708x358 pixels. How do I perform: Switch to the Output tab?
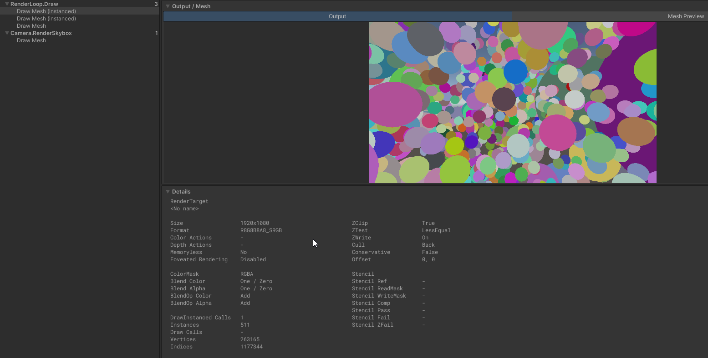coord(337,16)
